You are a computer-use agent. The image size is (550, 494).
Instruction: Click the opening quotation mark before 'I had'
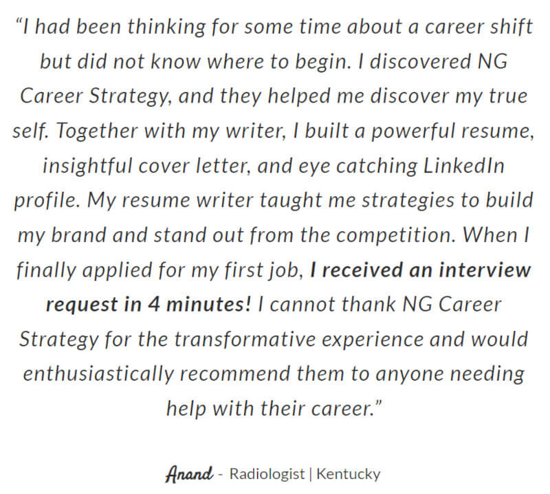coord(19,22)
